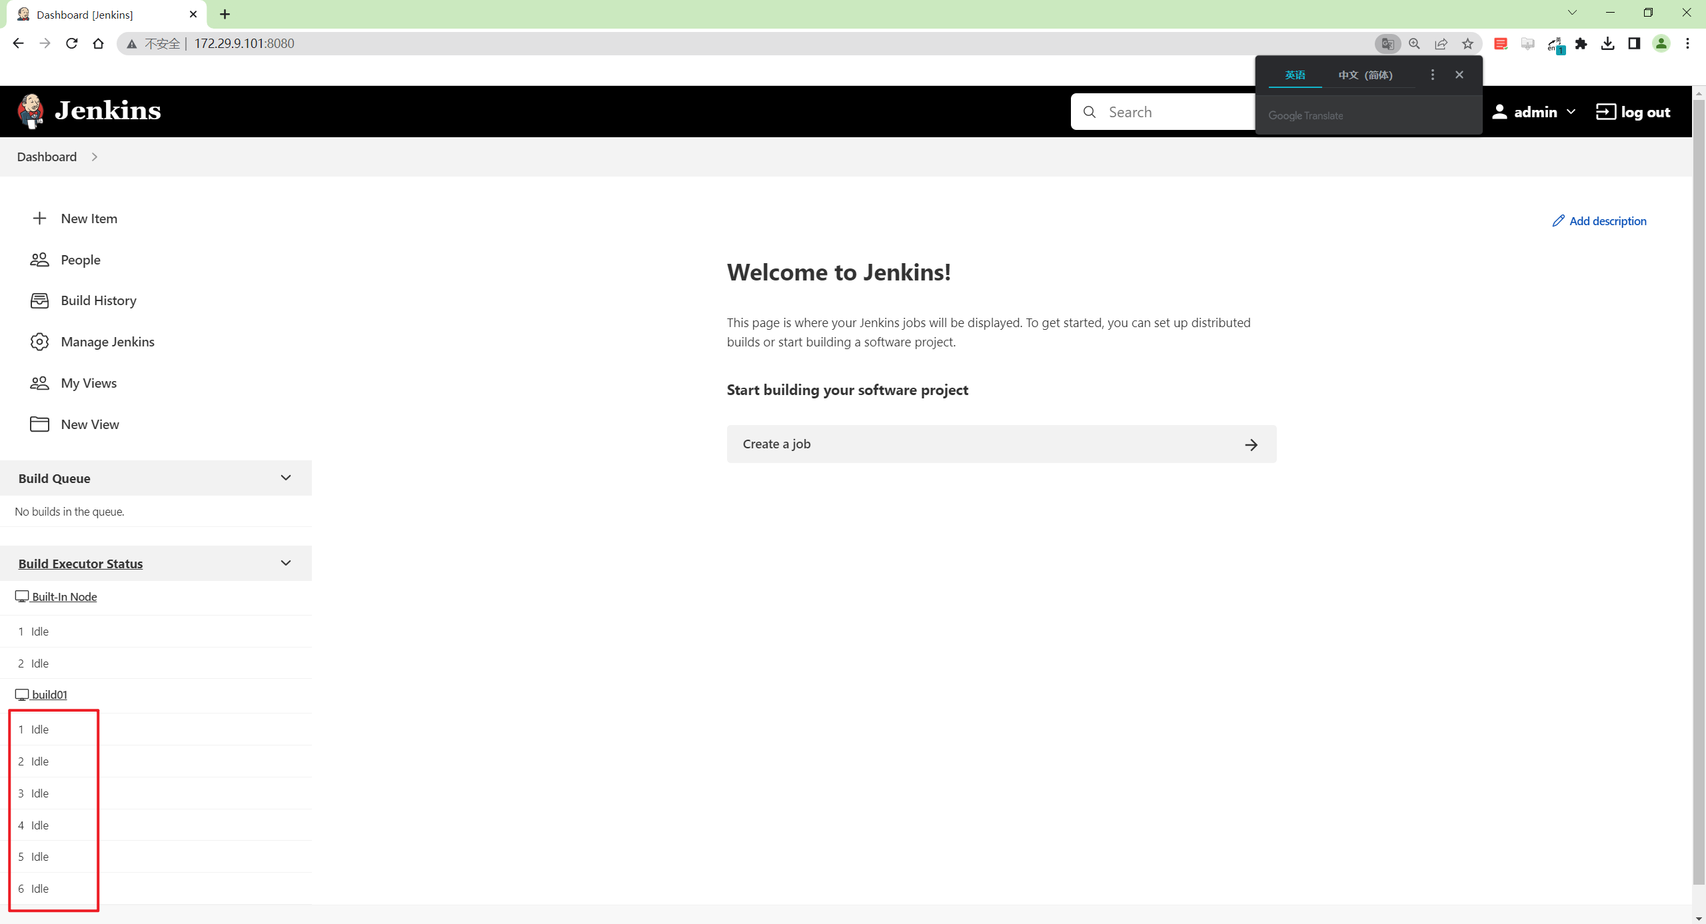Open the admin user dropdown chevron
The width and height of the screenshot is (1706, 924).
click(x=1571, y=112)
